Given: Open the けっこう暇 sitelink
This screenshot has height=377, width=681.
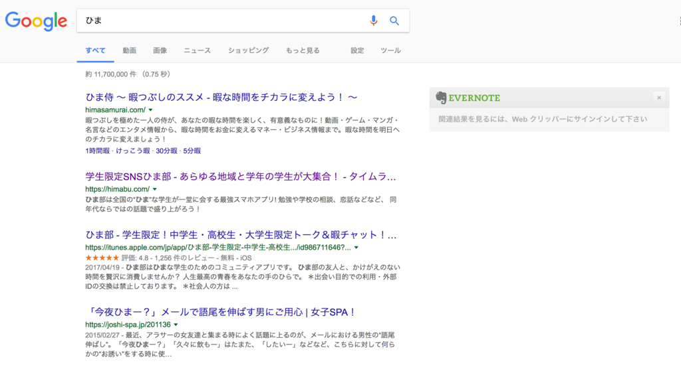Looking at the screenshot, I should click(133, 151).
